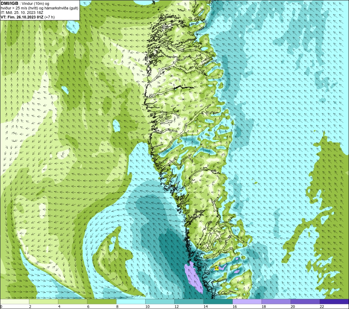Choose the dark teal 14–16 m/s swatch

pyautogui.click(x=218, y=301)
